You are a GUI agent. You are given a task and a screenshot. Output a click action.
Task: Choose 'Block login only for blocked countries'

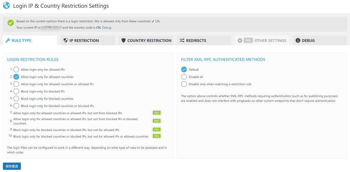(16, 99)
